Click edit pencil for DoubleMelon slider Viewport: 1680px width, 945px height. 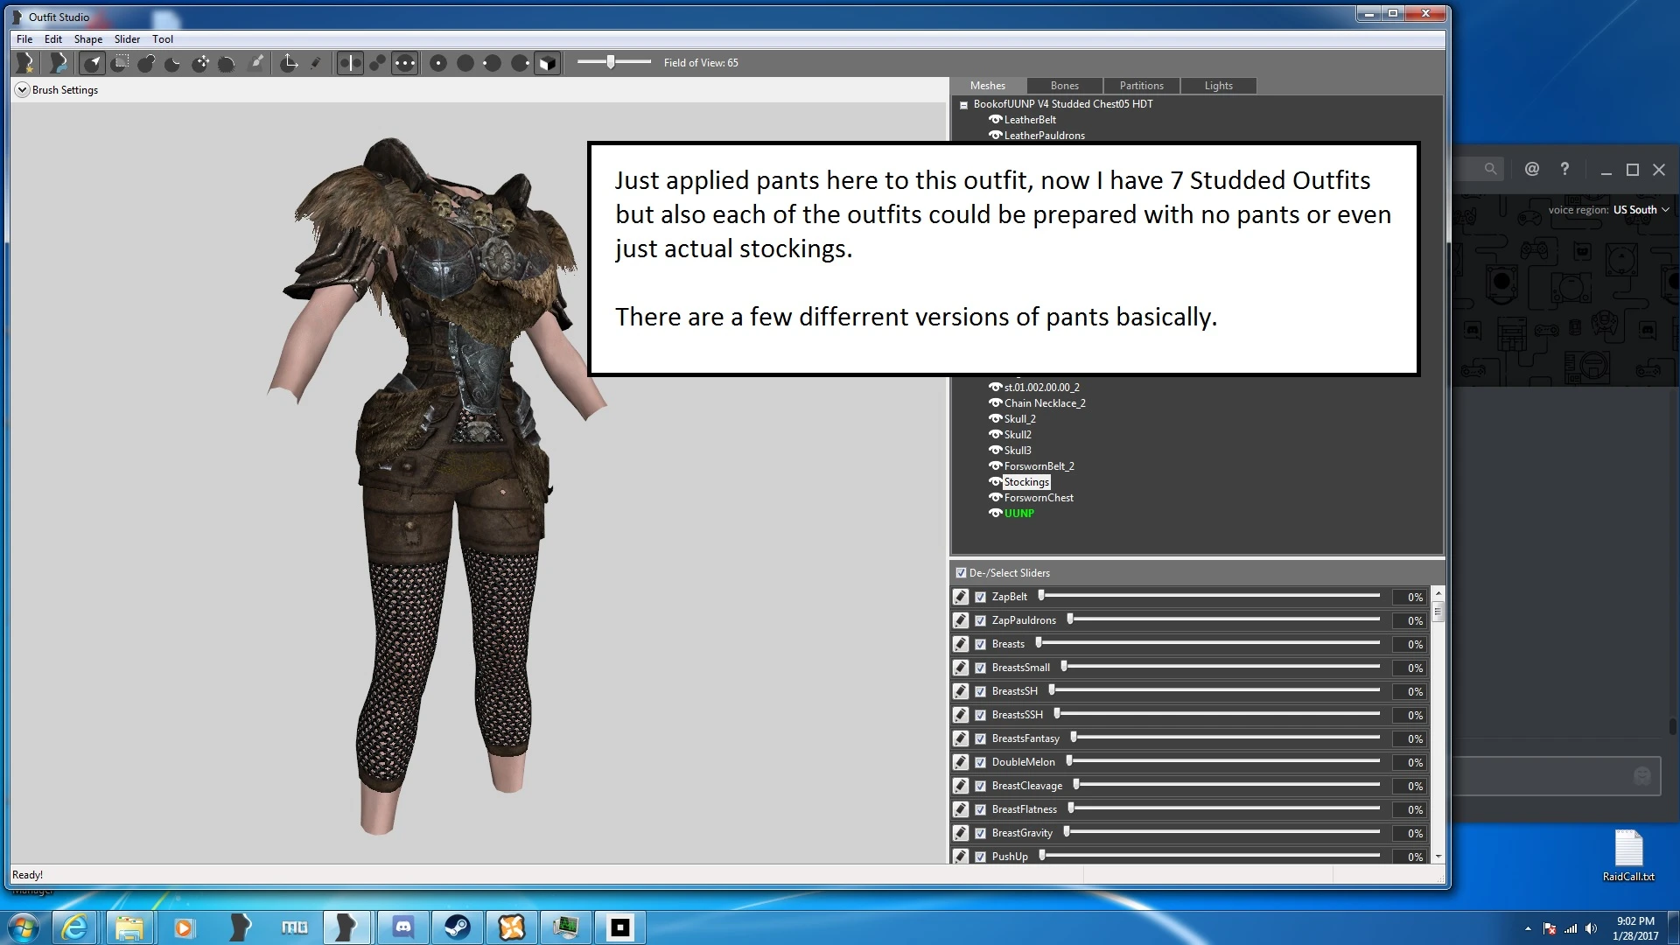(x=961, y=762)
